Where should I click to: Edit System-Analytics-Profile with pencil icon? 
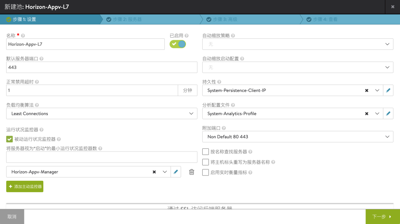[x=388, y=113]
